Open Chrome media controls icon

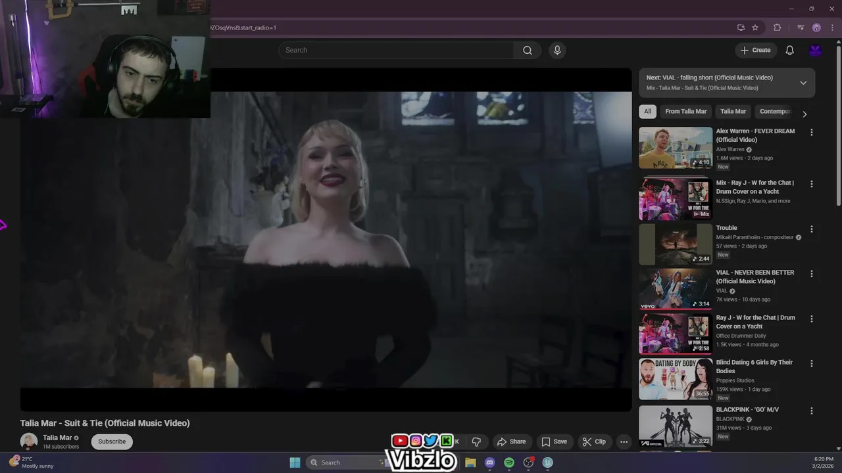(801, 28)
